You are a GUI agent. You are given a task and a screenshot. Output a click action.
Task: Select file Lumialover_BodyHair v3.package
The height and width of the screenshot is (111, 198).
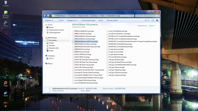click(118, 34)
